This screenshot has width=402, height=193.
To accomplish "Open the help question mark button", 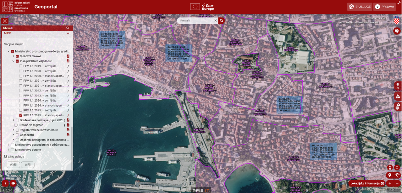I will point(397,31).
